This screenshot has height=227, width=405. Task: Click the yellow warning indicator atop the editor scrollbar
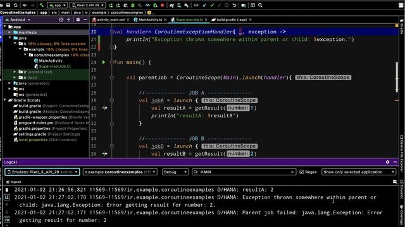coord(397,25)
